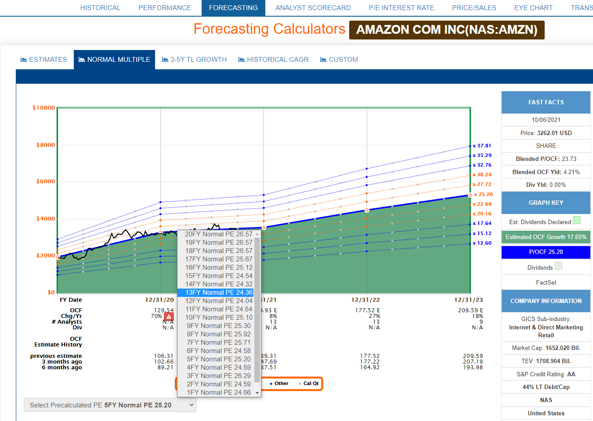Click the GRAPH KEY header

546,203
